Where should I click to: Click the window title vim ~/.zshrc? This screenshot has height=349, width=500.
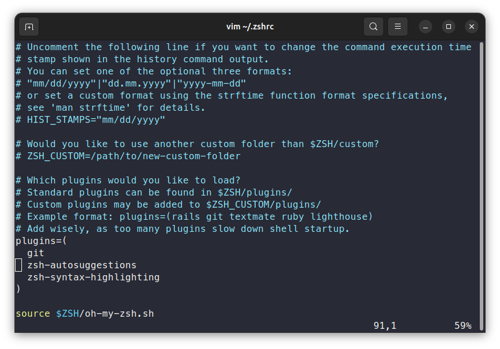click(x=250, y=27)
